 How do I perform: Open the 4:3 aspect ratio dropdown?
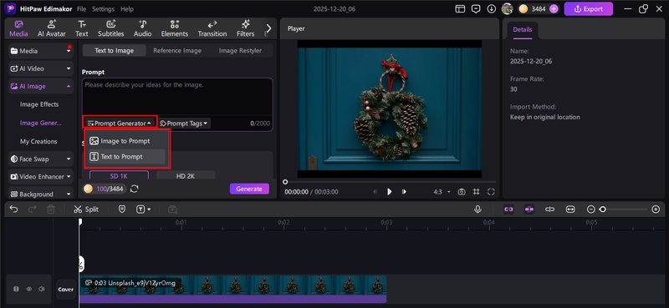[x=442, y=192]
